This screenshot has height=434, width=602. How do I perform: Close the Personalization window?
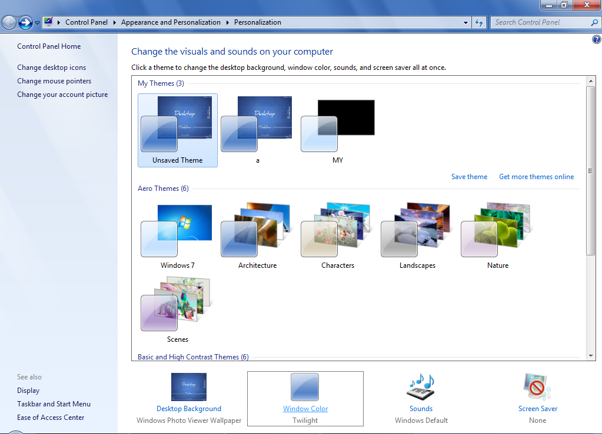click(587, 5)
